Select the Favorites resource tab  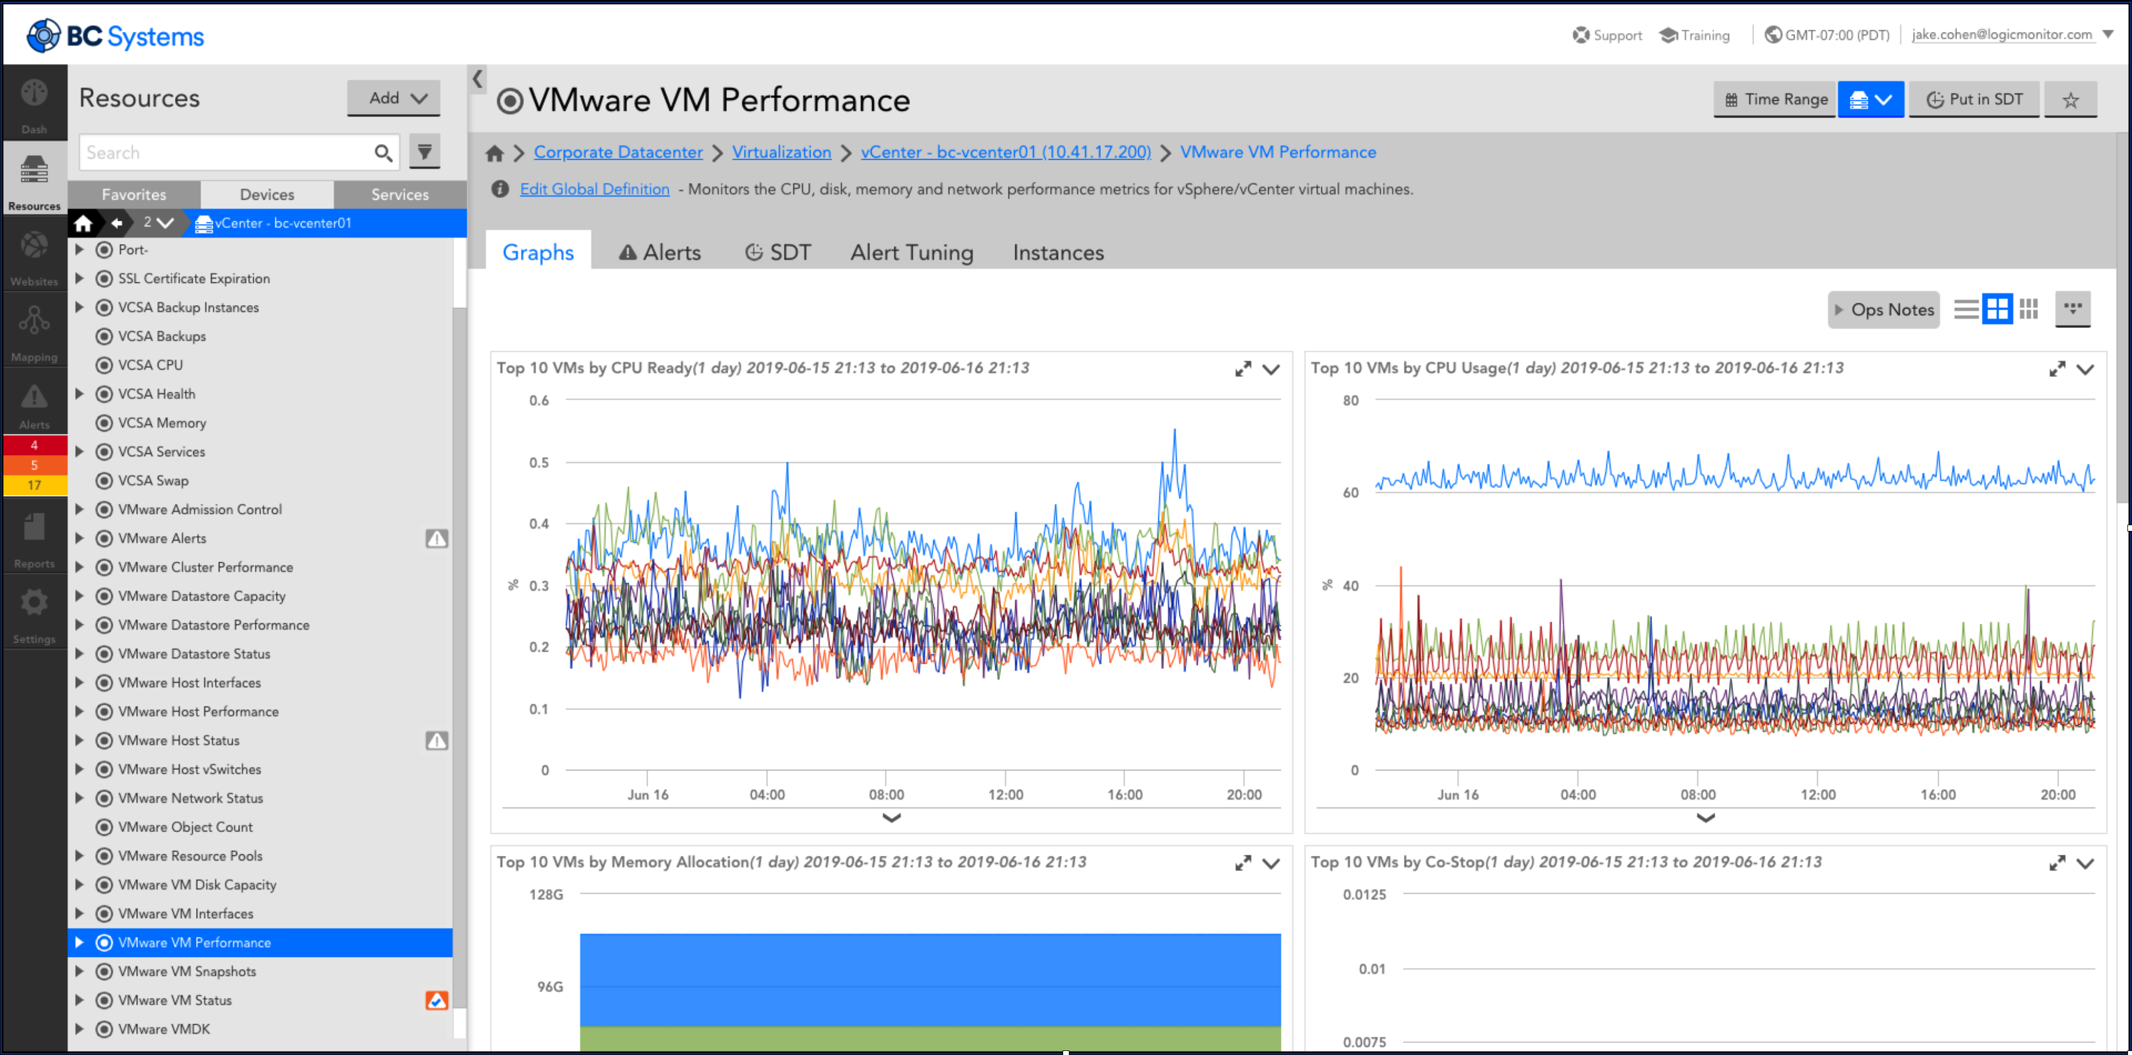pyautogui.click(x=134, y=194)
